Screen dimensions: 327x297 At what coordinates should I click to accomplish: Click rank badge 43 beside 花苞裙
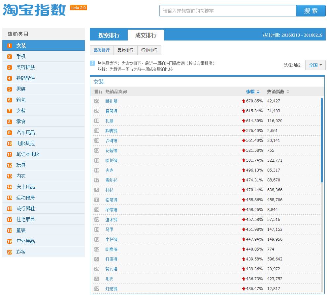point(97,150)
